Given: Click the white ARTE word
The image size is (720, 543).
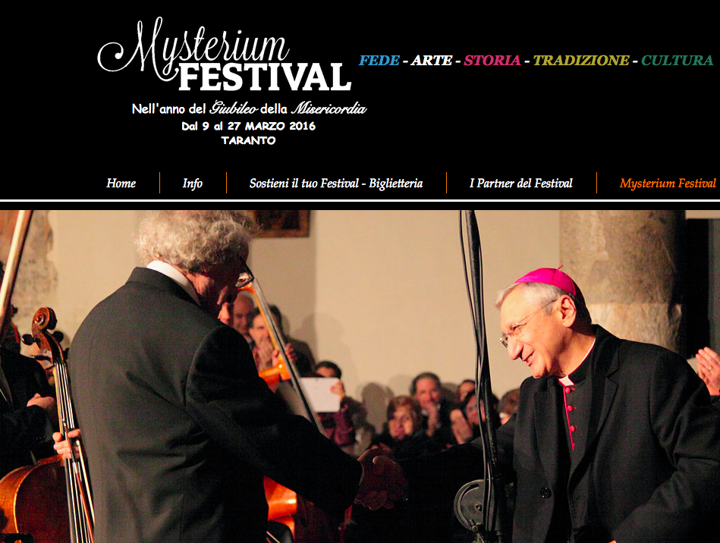Looking at the screenshot, I should (432, 60).
